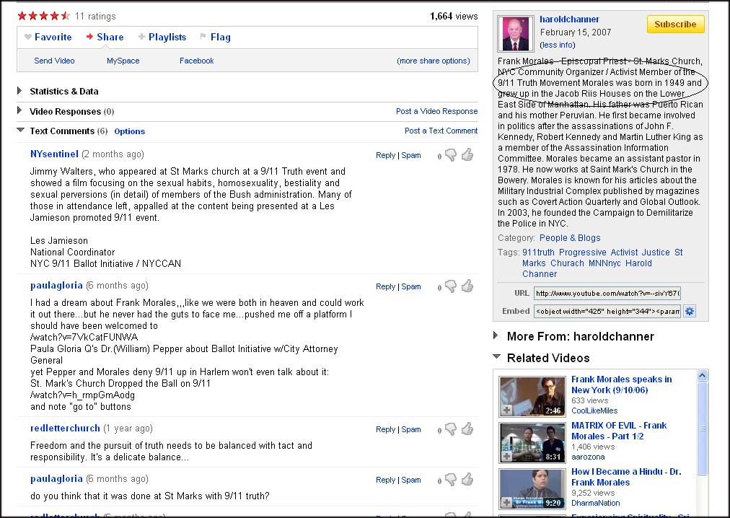This screenshot has width=730, height=518.
Task: Open DharmaNation uploader link
Action: point(595,503)
